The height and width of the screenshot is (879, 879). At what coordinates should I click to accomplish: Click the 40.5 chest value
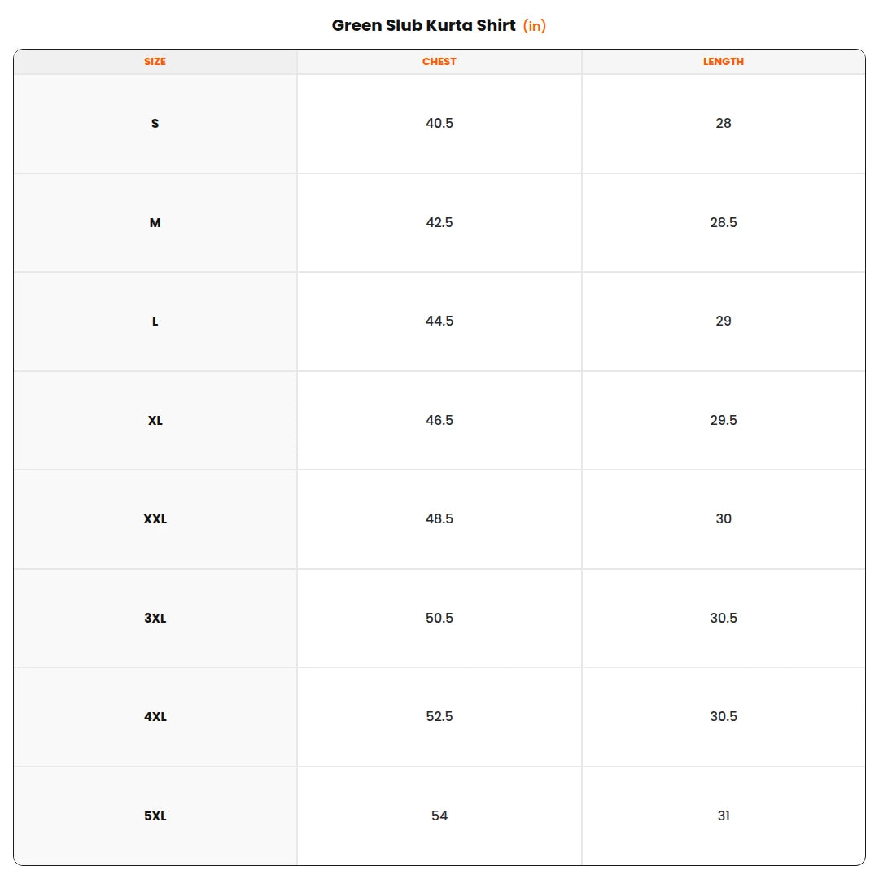click(439, 124)
